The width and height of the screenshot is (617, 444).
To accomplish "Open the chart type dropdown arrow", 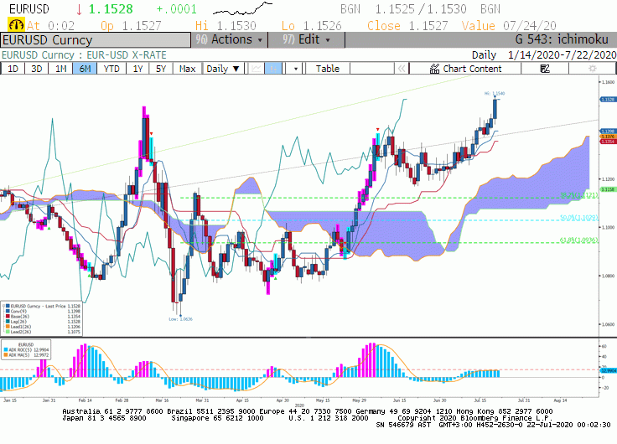I will point(296,69).
